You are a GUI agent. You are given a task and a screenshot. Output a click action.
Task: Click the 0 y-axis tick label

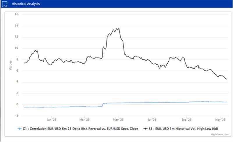(17, 104)
